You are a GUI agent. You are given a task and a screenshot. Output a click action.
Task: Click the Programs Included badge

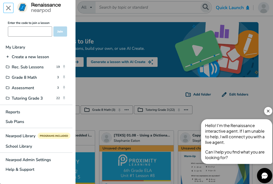54,136
